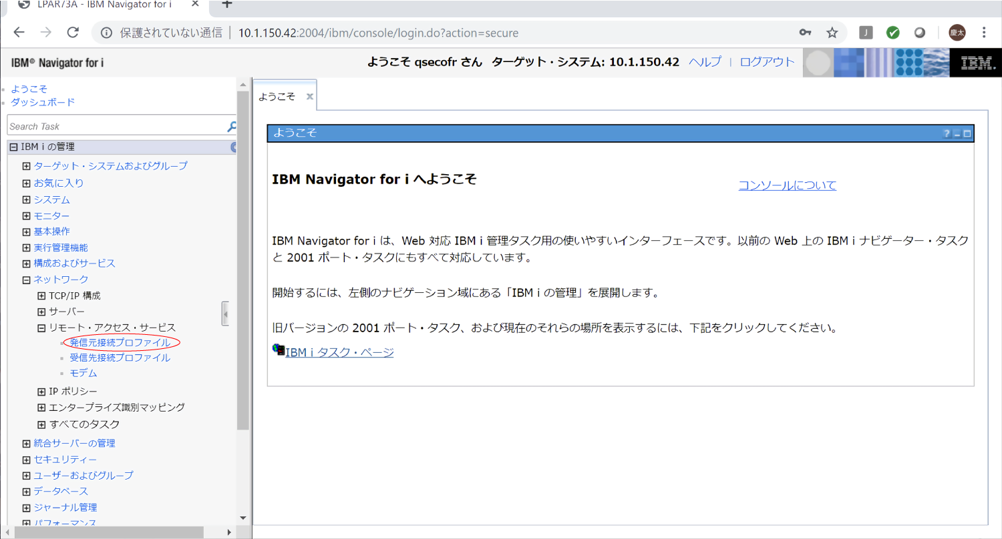Click horizontal scrollbar right arrow

pyautogui.click(x=229, y=532)
